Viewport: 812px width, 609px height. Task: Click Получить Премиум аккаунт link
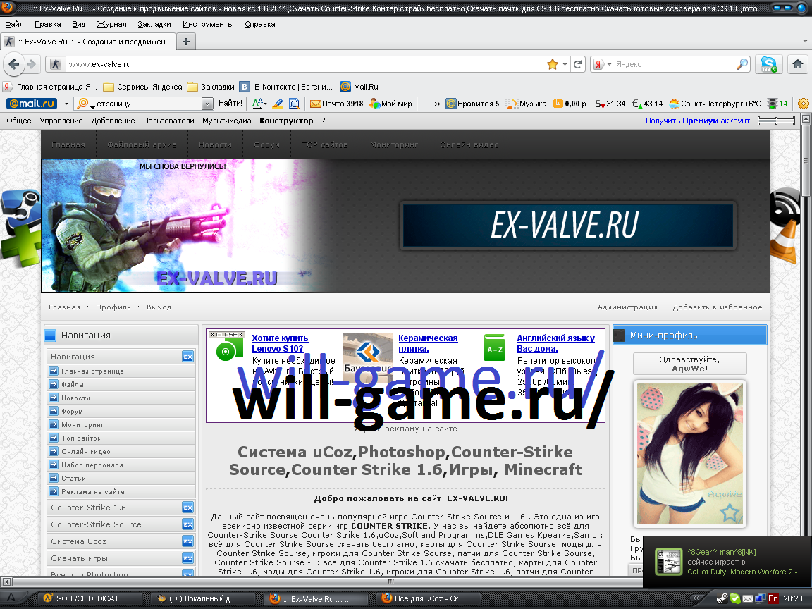698,121
